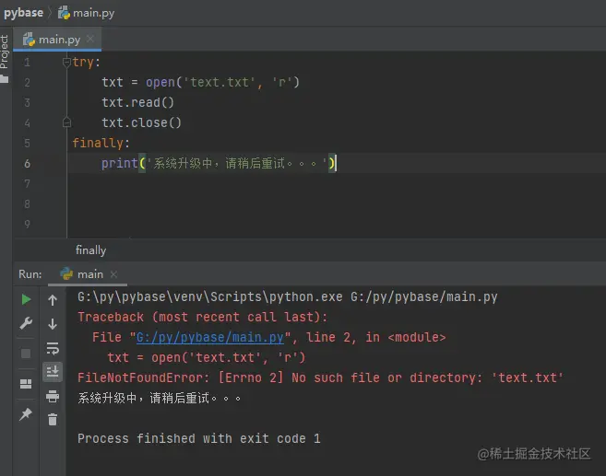Click the print statement on line 6
Screen dimensions: 606x476
coord(219,163)
